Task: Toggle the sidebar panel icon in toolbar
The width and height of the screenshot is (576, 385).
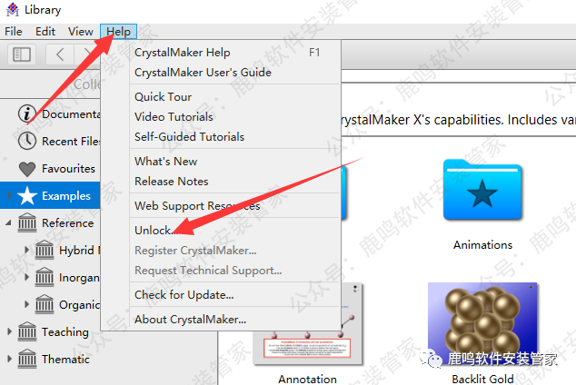Action: 22,54
